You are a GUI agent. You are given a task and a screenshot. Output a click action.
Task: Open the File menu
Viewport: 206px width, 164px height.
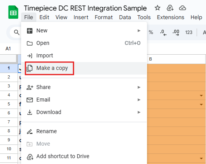pos(29,17)
